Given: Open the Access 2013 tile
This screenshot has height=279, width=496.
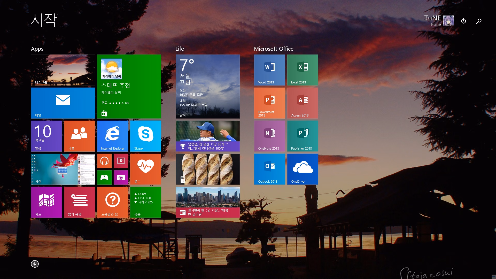Looking at the screenshot, I should (303, 103).
